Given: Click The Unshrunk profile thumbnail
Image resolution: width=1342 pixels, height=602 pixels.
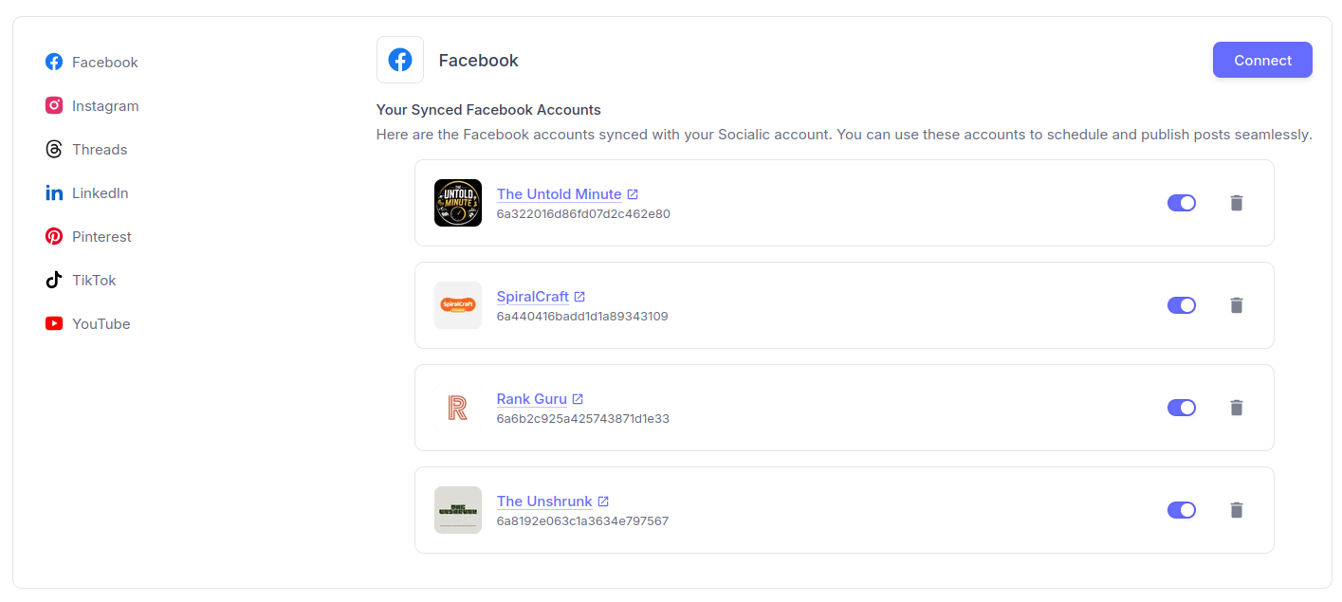Looking at the screenshot, I should [458, 510].
